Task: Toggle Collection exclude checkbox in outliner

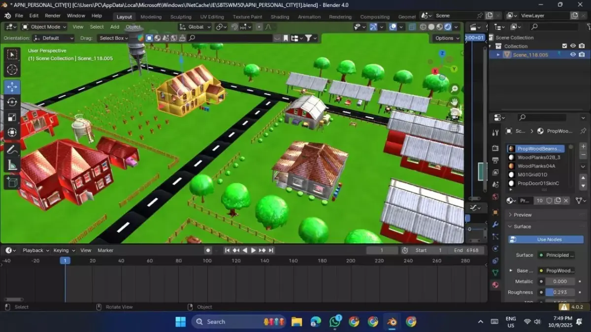Action: click(564, 46)
